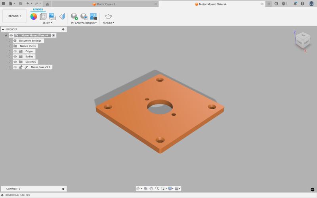The height and width of the screenshot is (198, 317).
Task: Open the RENDER panel dropdown under the teapot
Action: pyautogui.click(x=108, y=23)
